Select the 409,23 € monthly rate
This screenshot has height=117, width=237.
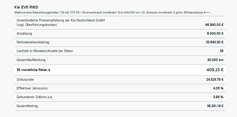[x=215, y=70]
